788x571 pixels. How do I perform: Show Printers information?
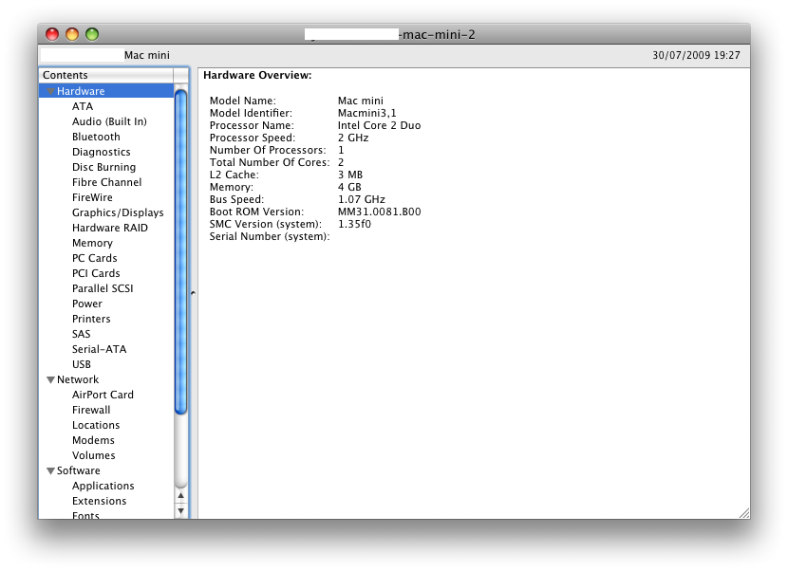[91, 319]
